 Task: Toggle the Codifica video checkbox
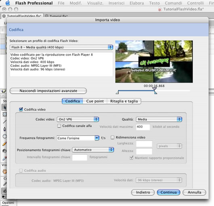[21, 109]
